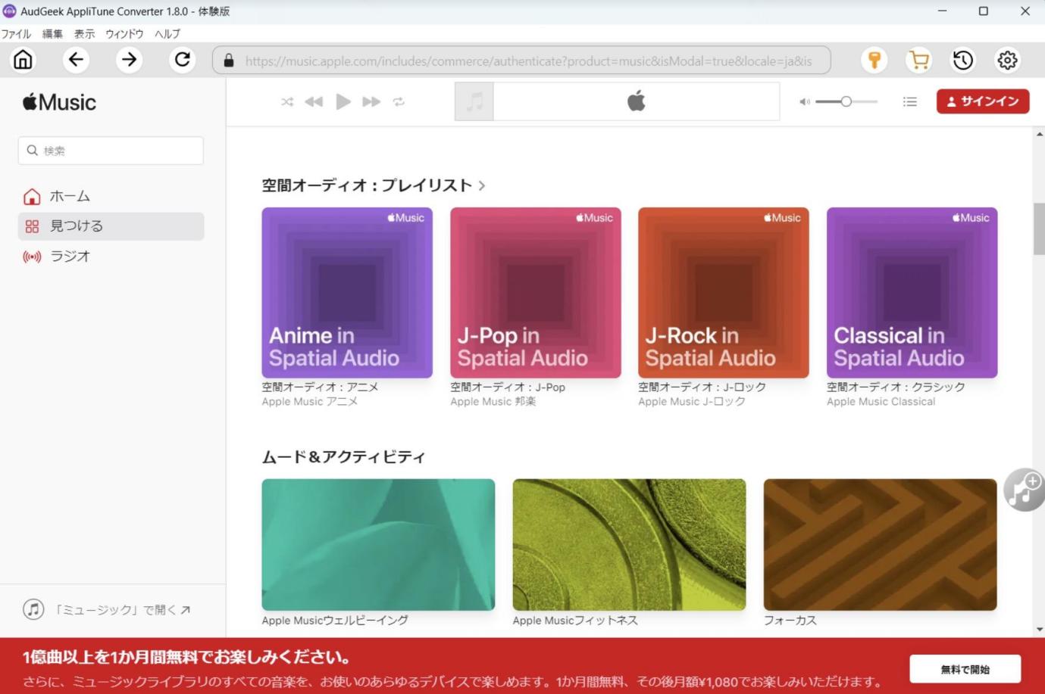Screen dimensions: 1045x694
Task: Open the conversion history clock icon
Action: (x=963, y=60)
